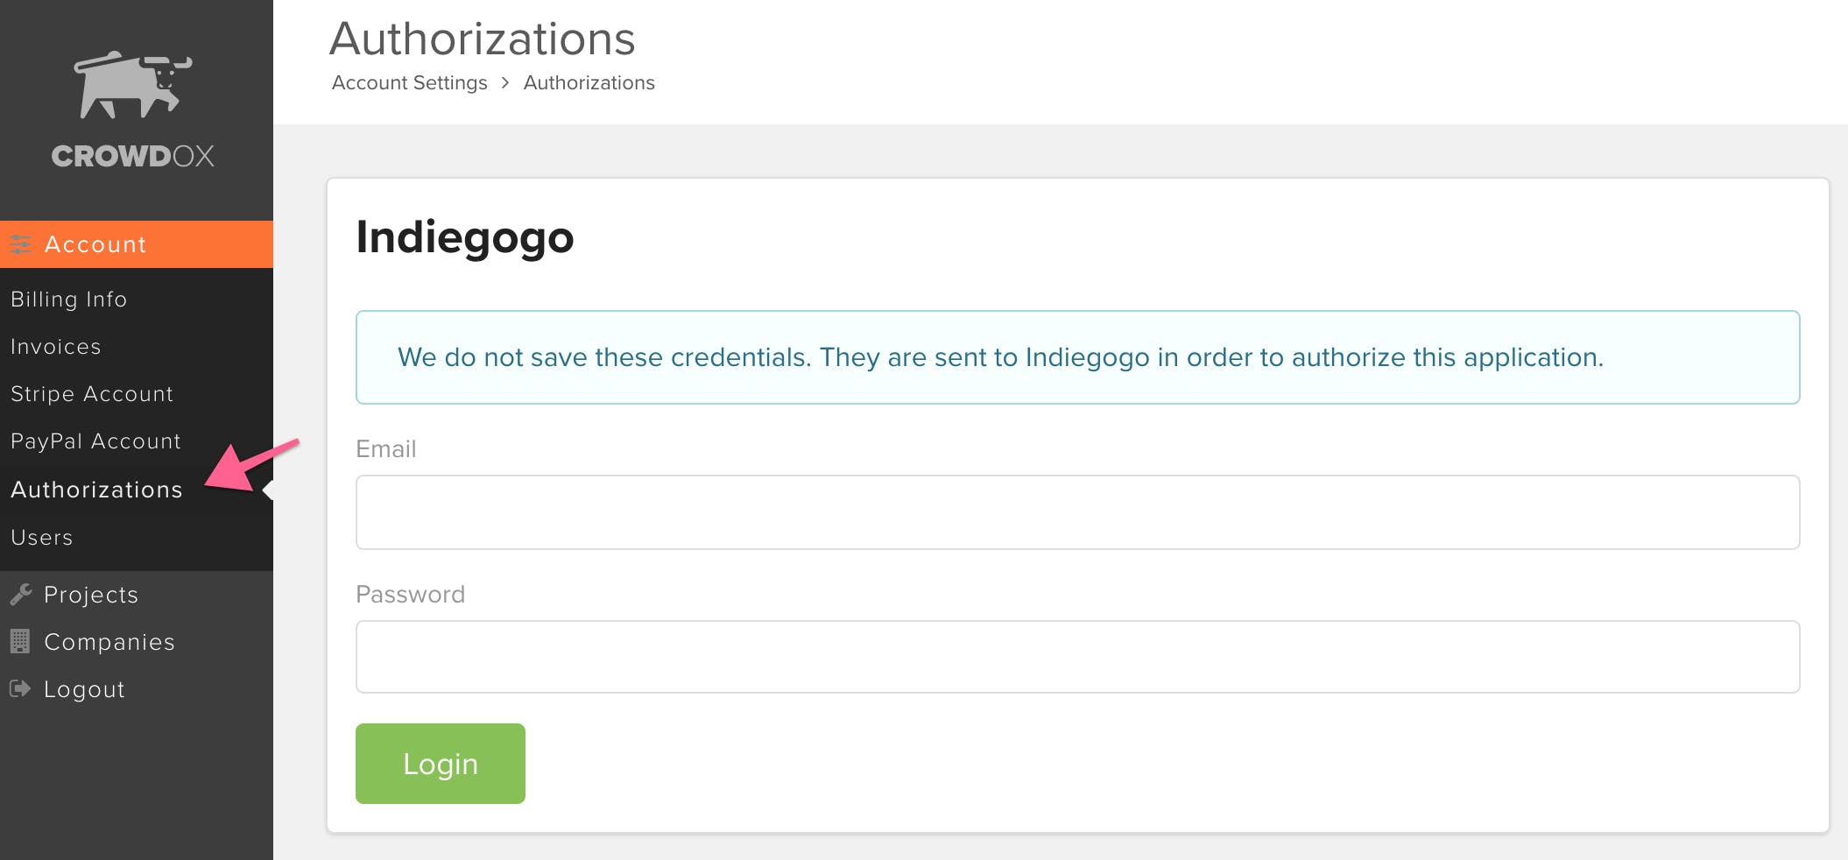
Task: Open PayPal Account settings
Action: 96,441
